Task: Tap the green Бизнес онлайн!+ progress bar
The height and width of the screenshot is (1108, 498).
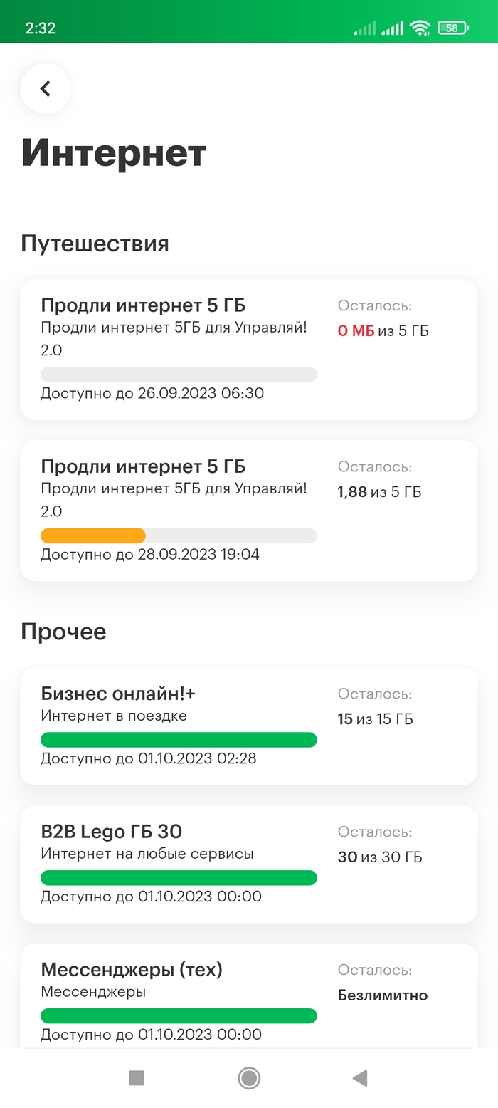Action: coord(179,740)
